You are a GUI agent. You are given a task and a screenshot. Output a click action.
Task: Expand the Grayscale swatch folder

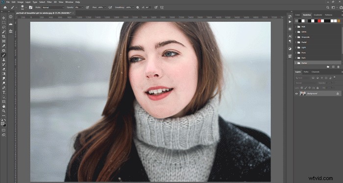296,37
